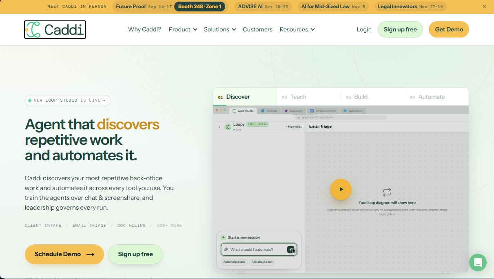This screenshot has height=279, width=494.
Task: Click the hero Sign up free button
Action: [135, 254]
